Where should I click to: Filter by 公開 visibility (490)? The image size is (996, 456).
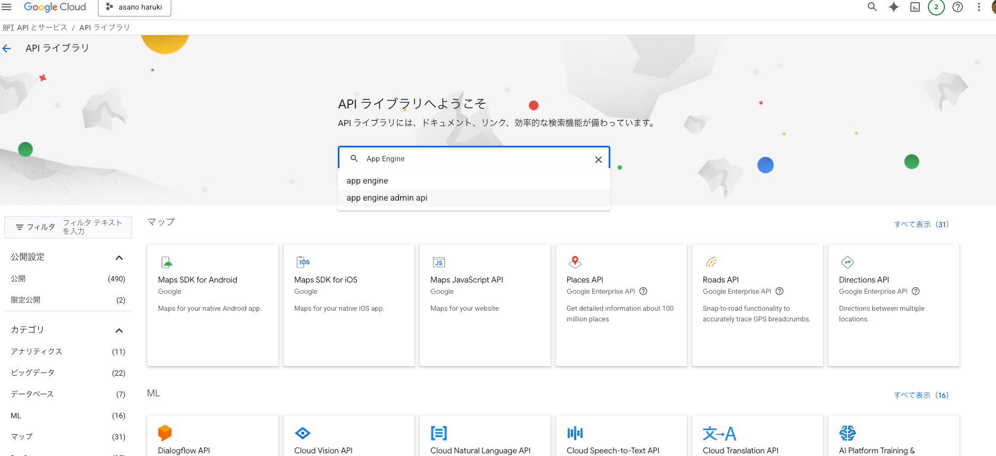[x=68, y=279]
